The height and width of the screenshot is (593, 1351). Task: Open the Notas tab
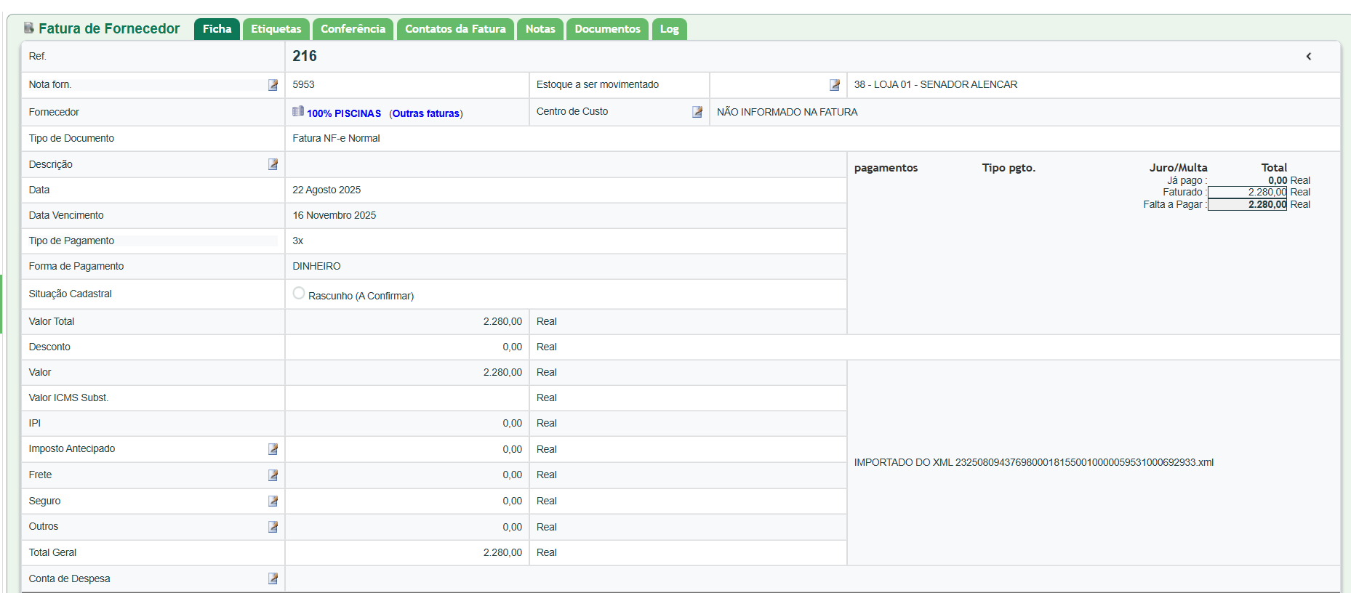point(540,29)
